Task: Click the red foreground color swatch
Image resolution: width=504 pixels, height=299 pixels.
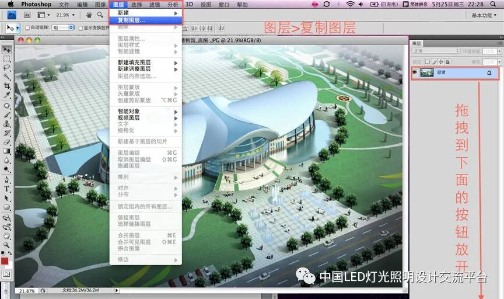Action: (5, 261)
